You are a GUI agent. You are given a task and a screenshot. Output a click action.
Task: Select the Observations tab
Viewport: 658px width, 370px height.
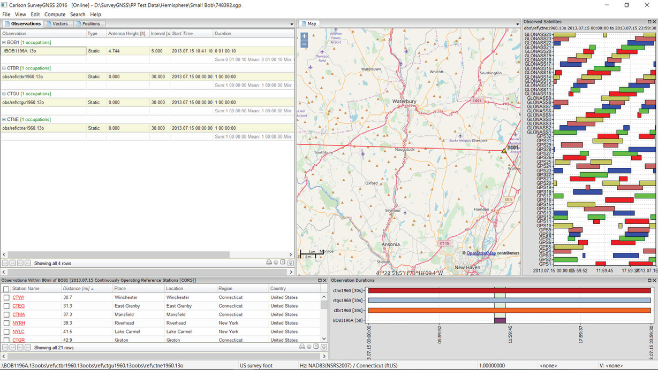pyautogui.click(x=23, y=24)
